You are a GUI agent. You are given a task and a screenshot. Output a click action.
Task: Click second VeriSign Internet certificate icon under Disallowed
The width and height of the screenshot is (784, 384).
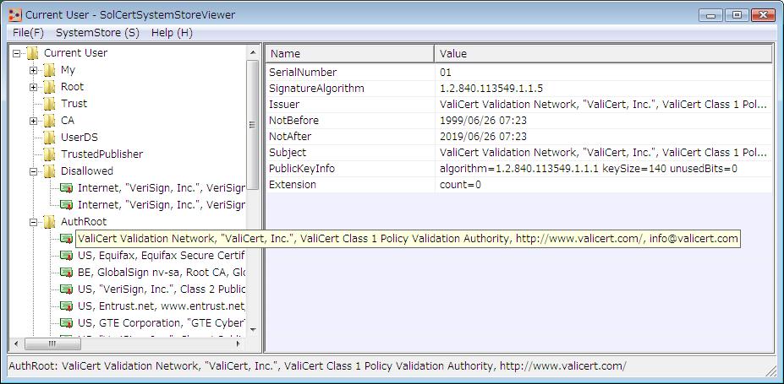67,204
